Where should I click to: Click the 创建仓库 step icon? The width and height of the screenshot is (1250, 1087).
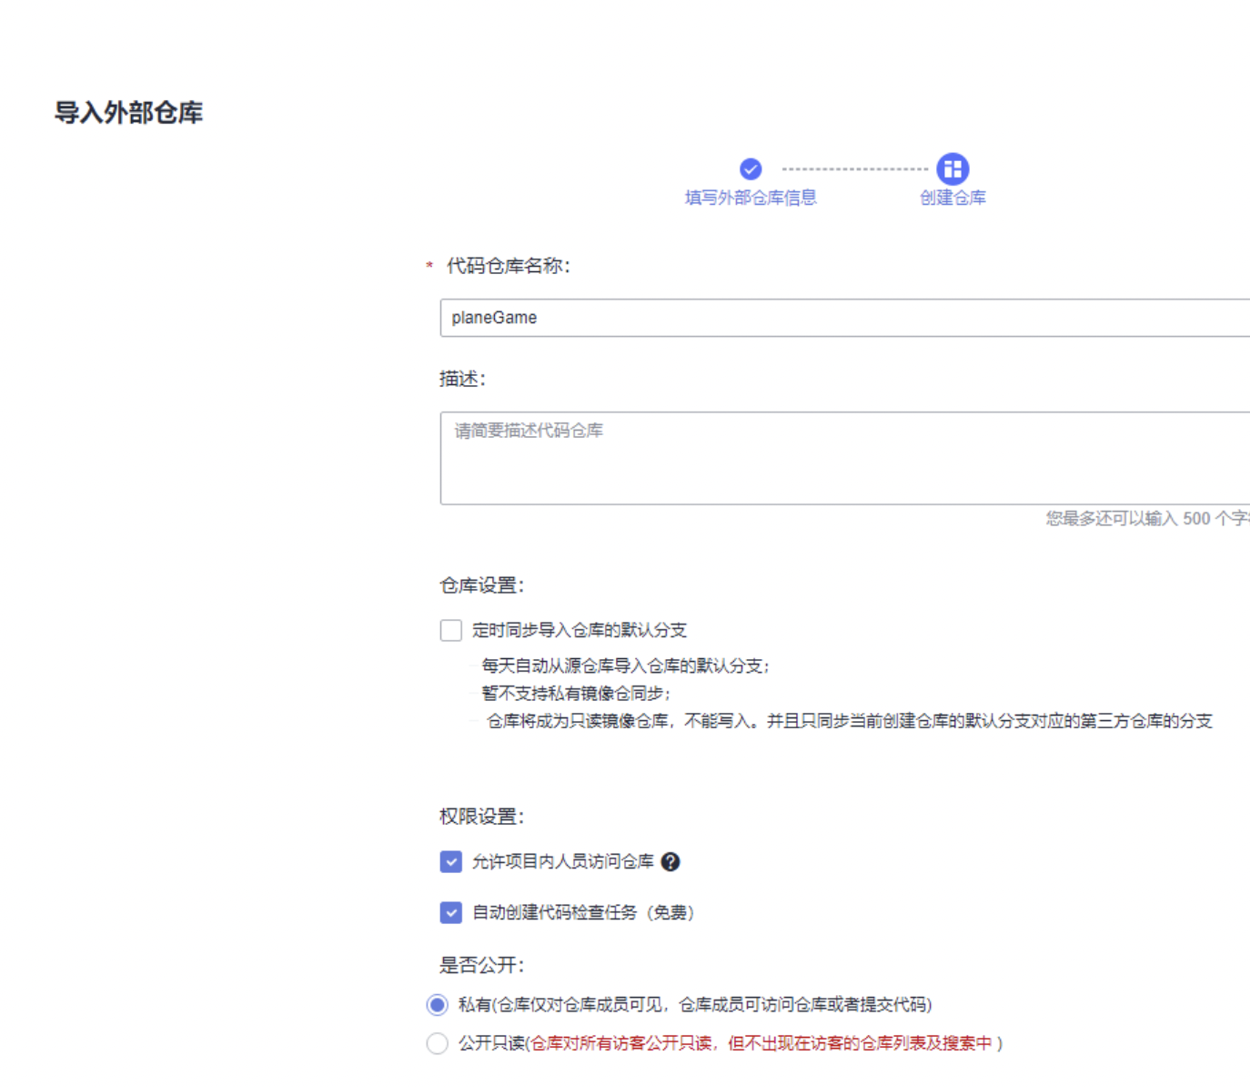(x=953, y=168)
